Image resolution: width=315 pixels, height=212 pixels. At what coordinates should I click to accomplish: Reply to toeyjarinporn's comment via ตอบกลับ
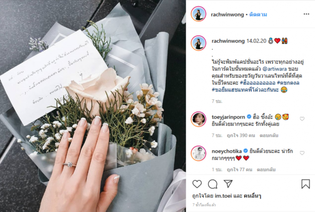click(x=269, y=136)
